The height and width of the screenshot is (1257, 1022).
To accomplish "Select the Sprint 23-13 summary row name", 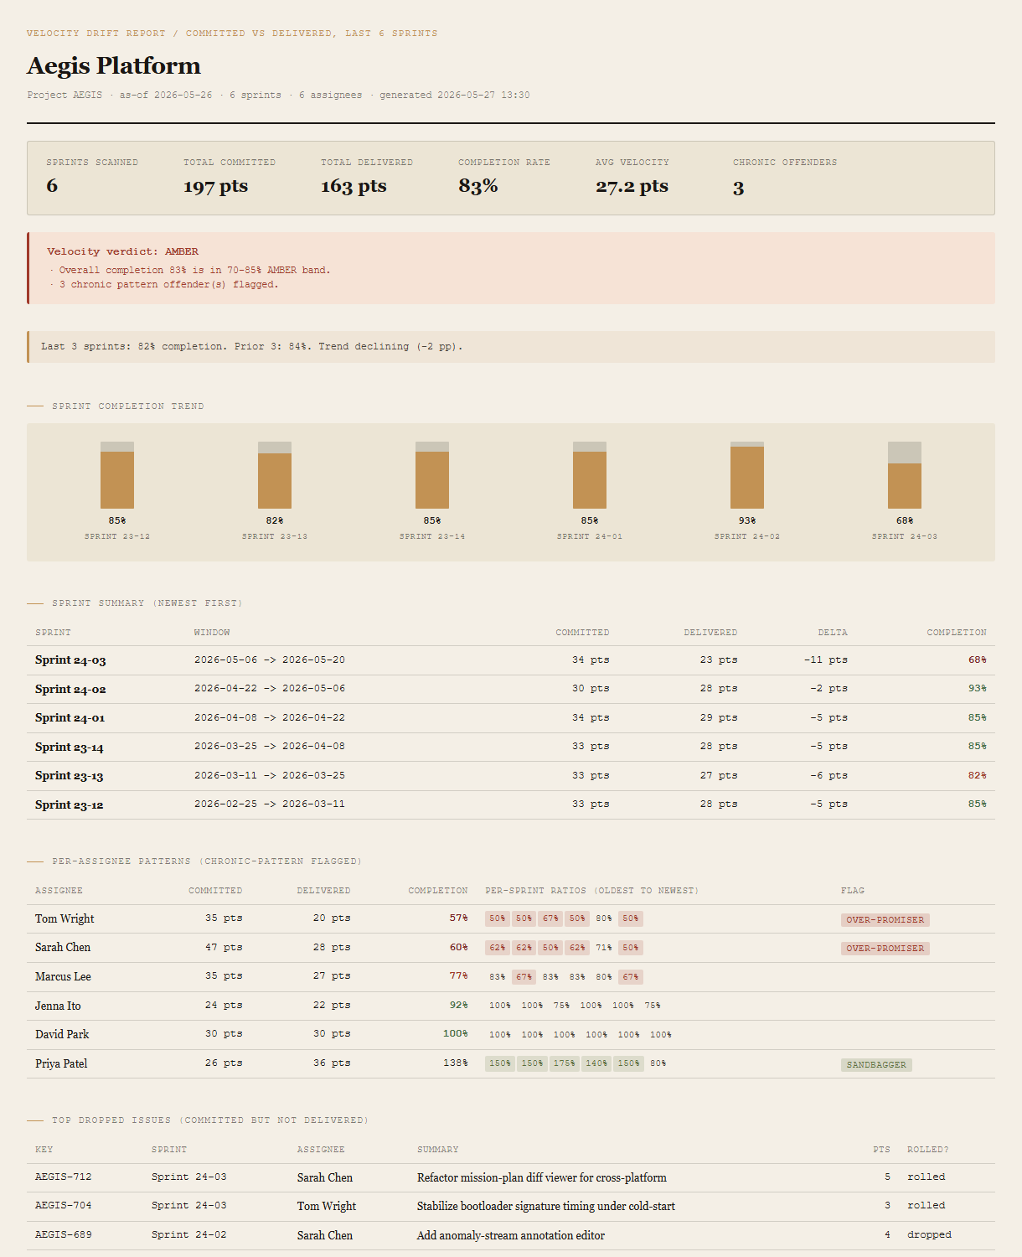I will [70, 776].
